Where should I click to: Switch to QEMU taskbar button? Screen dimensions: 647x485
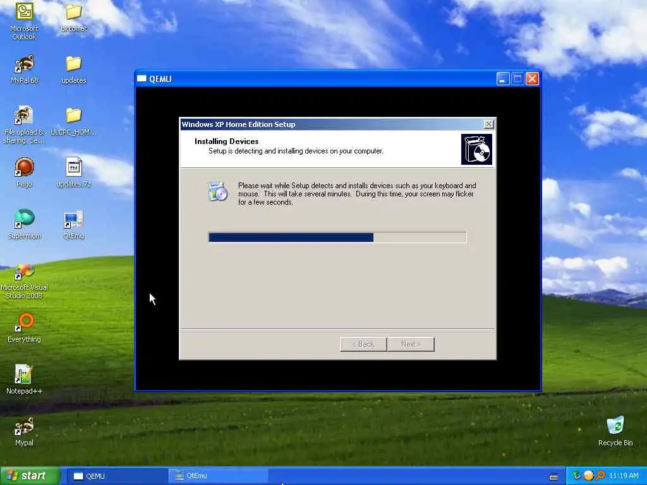click(117, 476)
